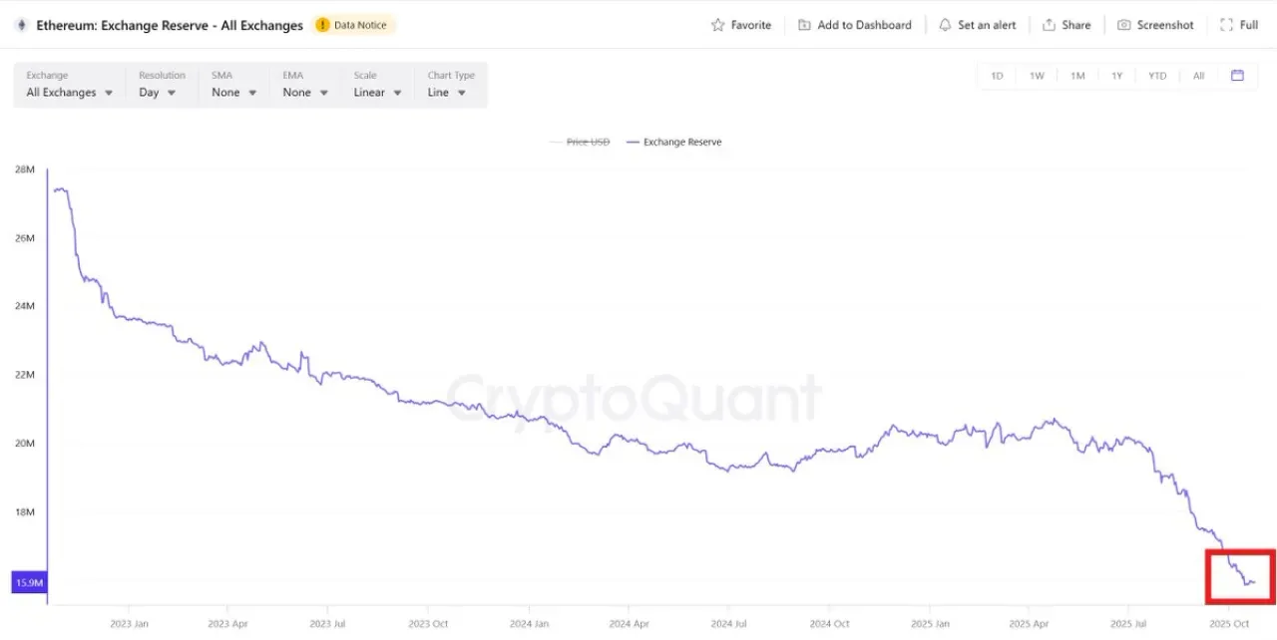Click the Ethereum logo icon beside the title
1277x640 pixels.
click(x=21, y=25)
